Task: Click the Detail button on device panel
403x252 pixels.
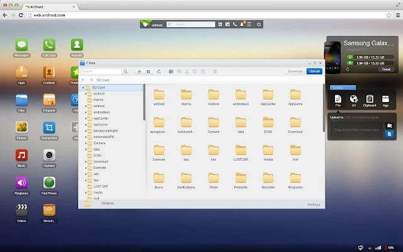Action: pyautogui.click(x=386, y=69)
